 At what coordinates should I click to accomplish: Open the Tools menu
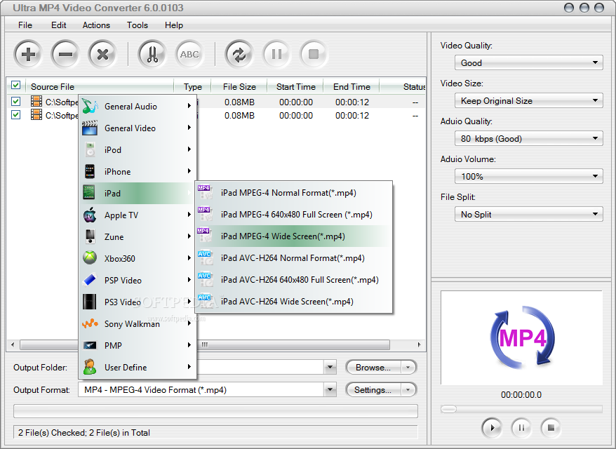137,25
